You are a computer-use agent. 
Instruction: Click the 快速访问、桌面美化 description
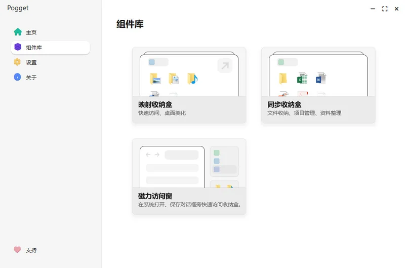[x=162, y=113]
